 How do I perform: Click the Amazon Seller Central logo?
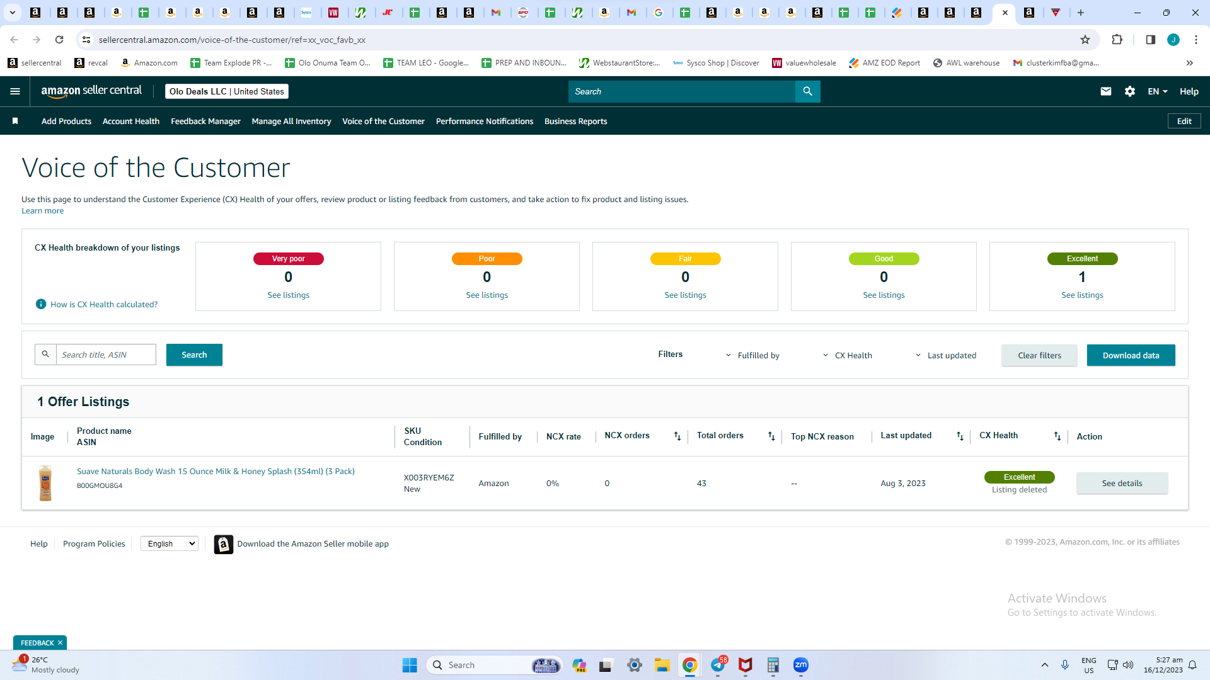(x=91, y=91)
